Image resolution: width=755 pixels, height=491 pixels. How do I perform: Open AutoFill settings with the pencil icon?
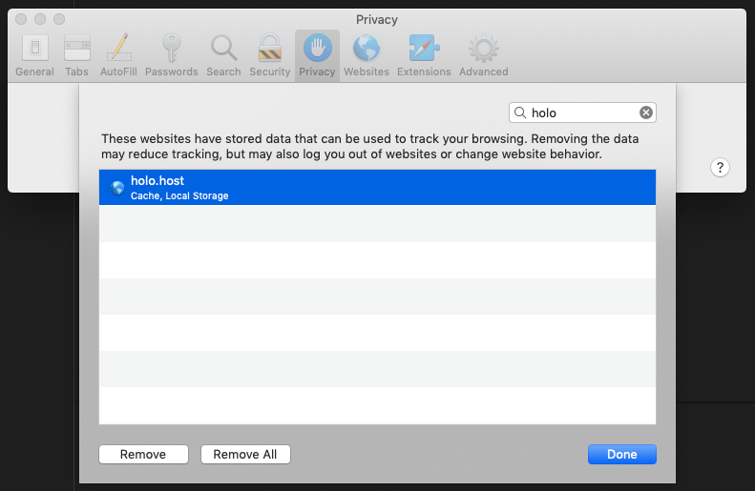tap(117, 54)
